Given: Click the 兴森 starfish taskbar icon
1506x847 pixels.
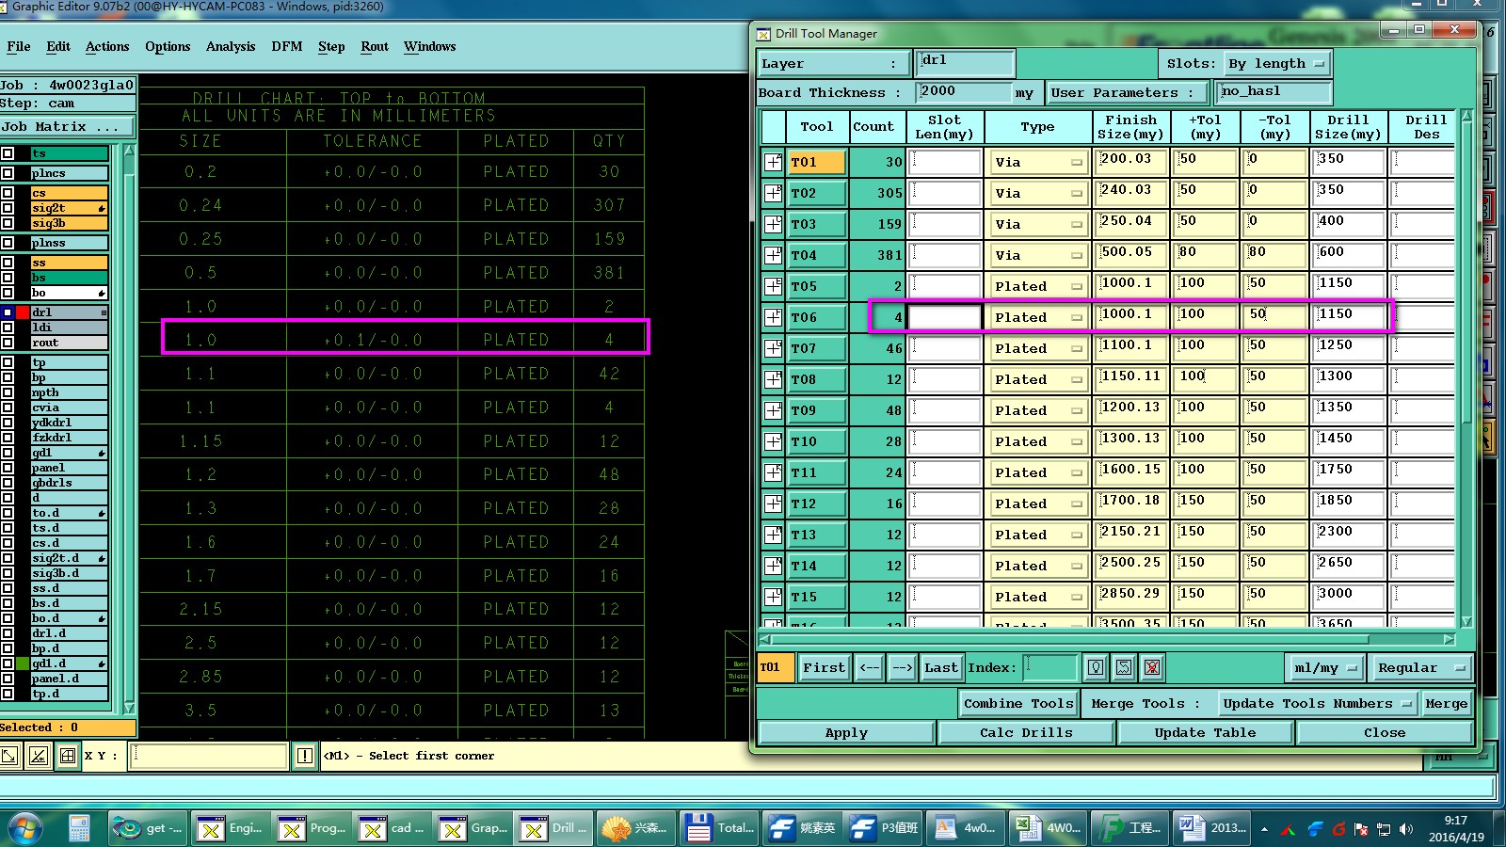Looking at the screenshot, I should pyautogui.click(x=635, y=828).
